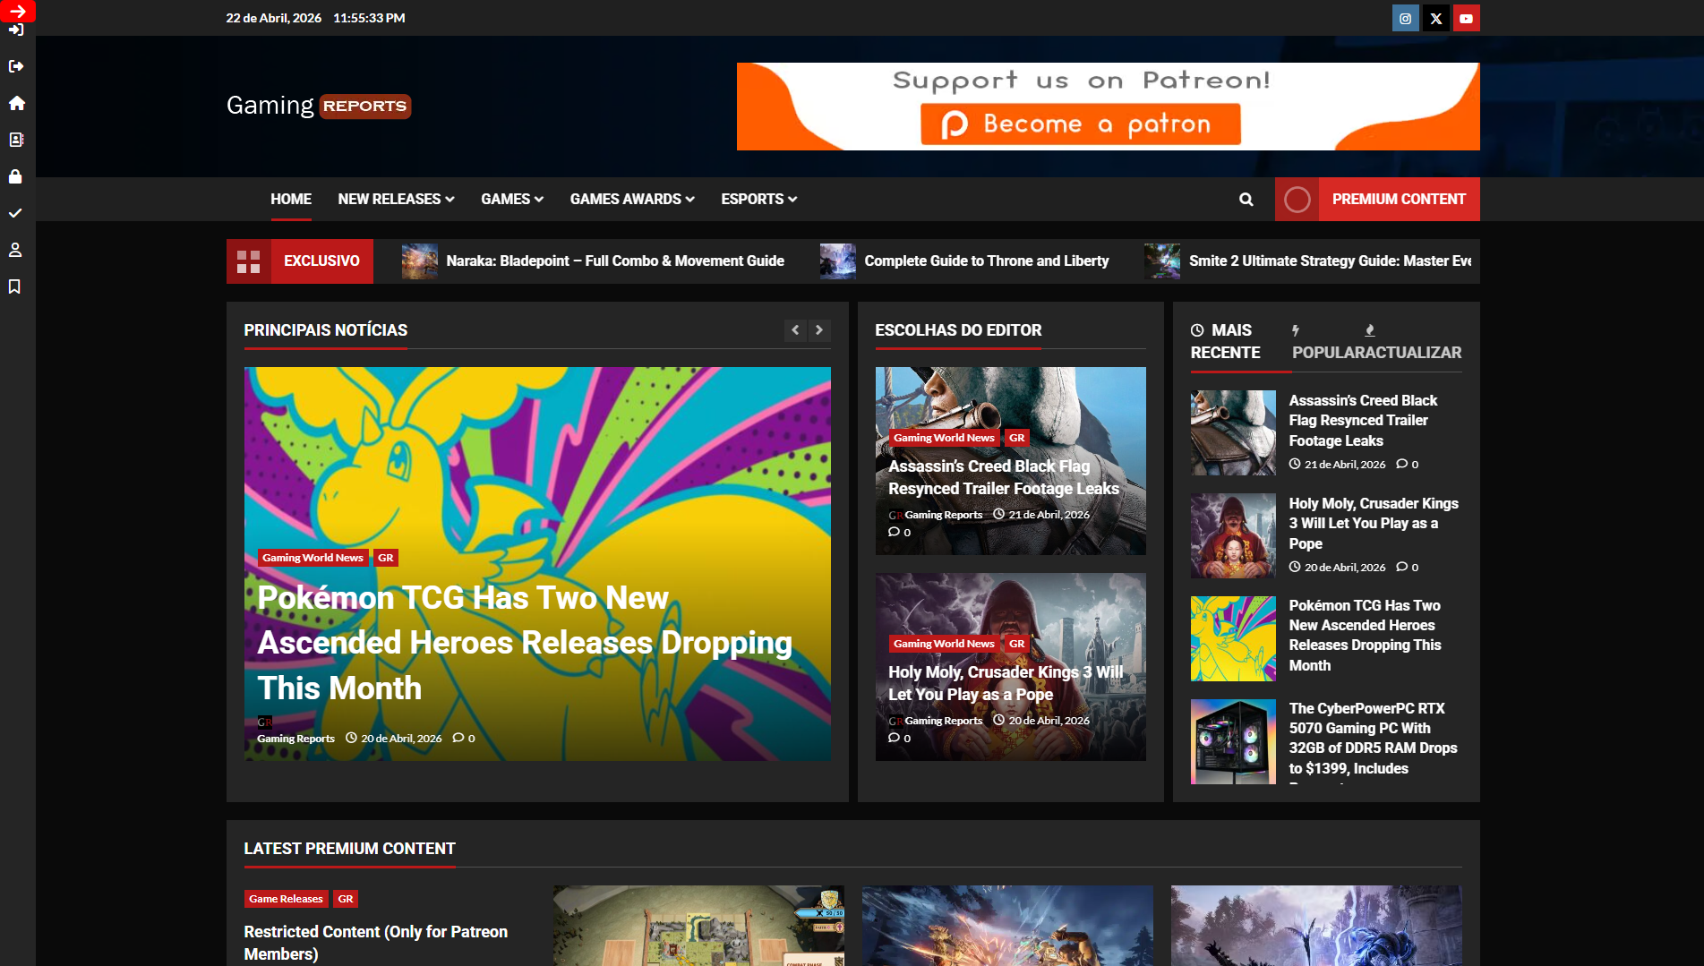Viewport: 1704px width, 966px height.
Task: Click the Exclusivo grid squares icon
Action: 249,261
